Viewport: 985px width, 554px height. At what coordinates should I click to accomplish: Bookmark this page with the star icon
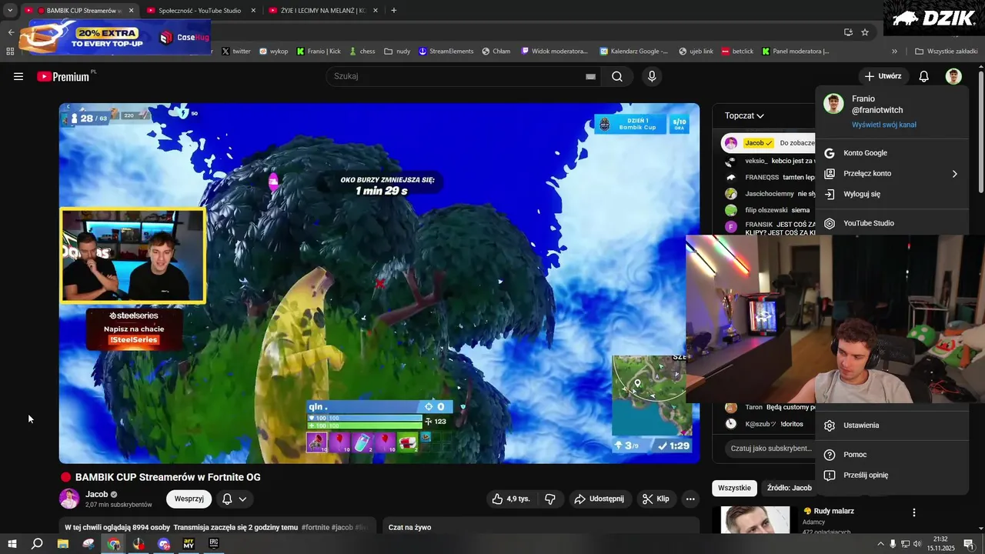(865, 32)
